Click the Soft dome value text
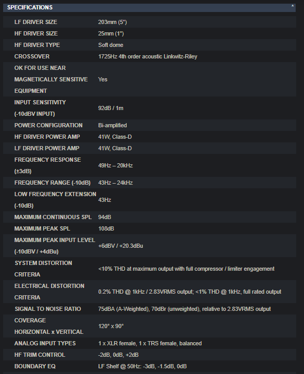The image size is (304, 374). [111, 45]
